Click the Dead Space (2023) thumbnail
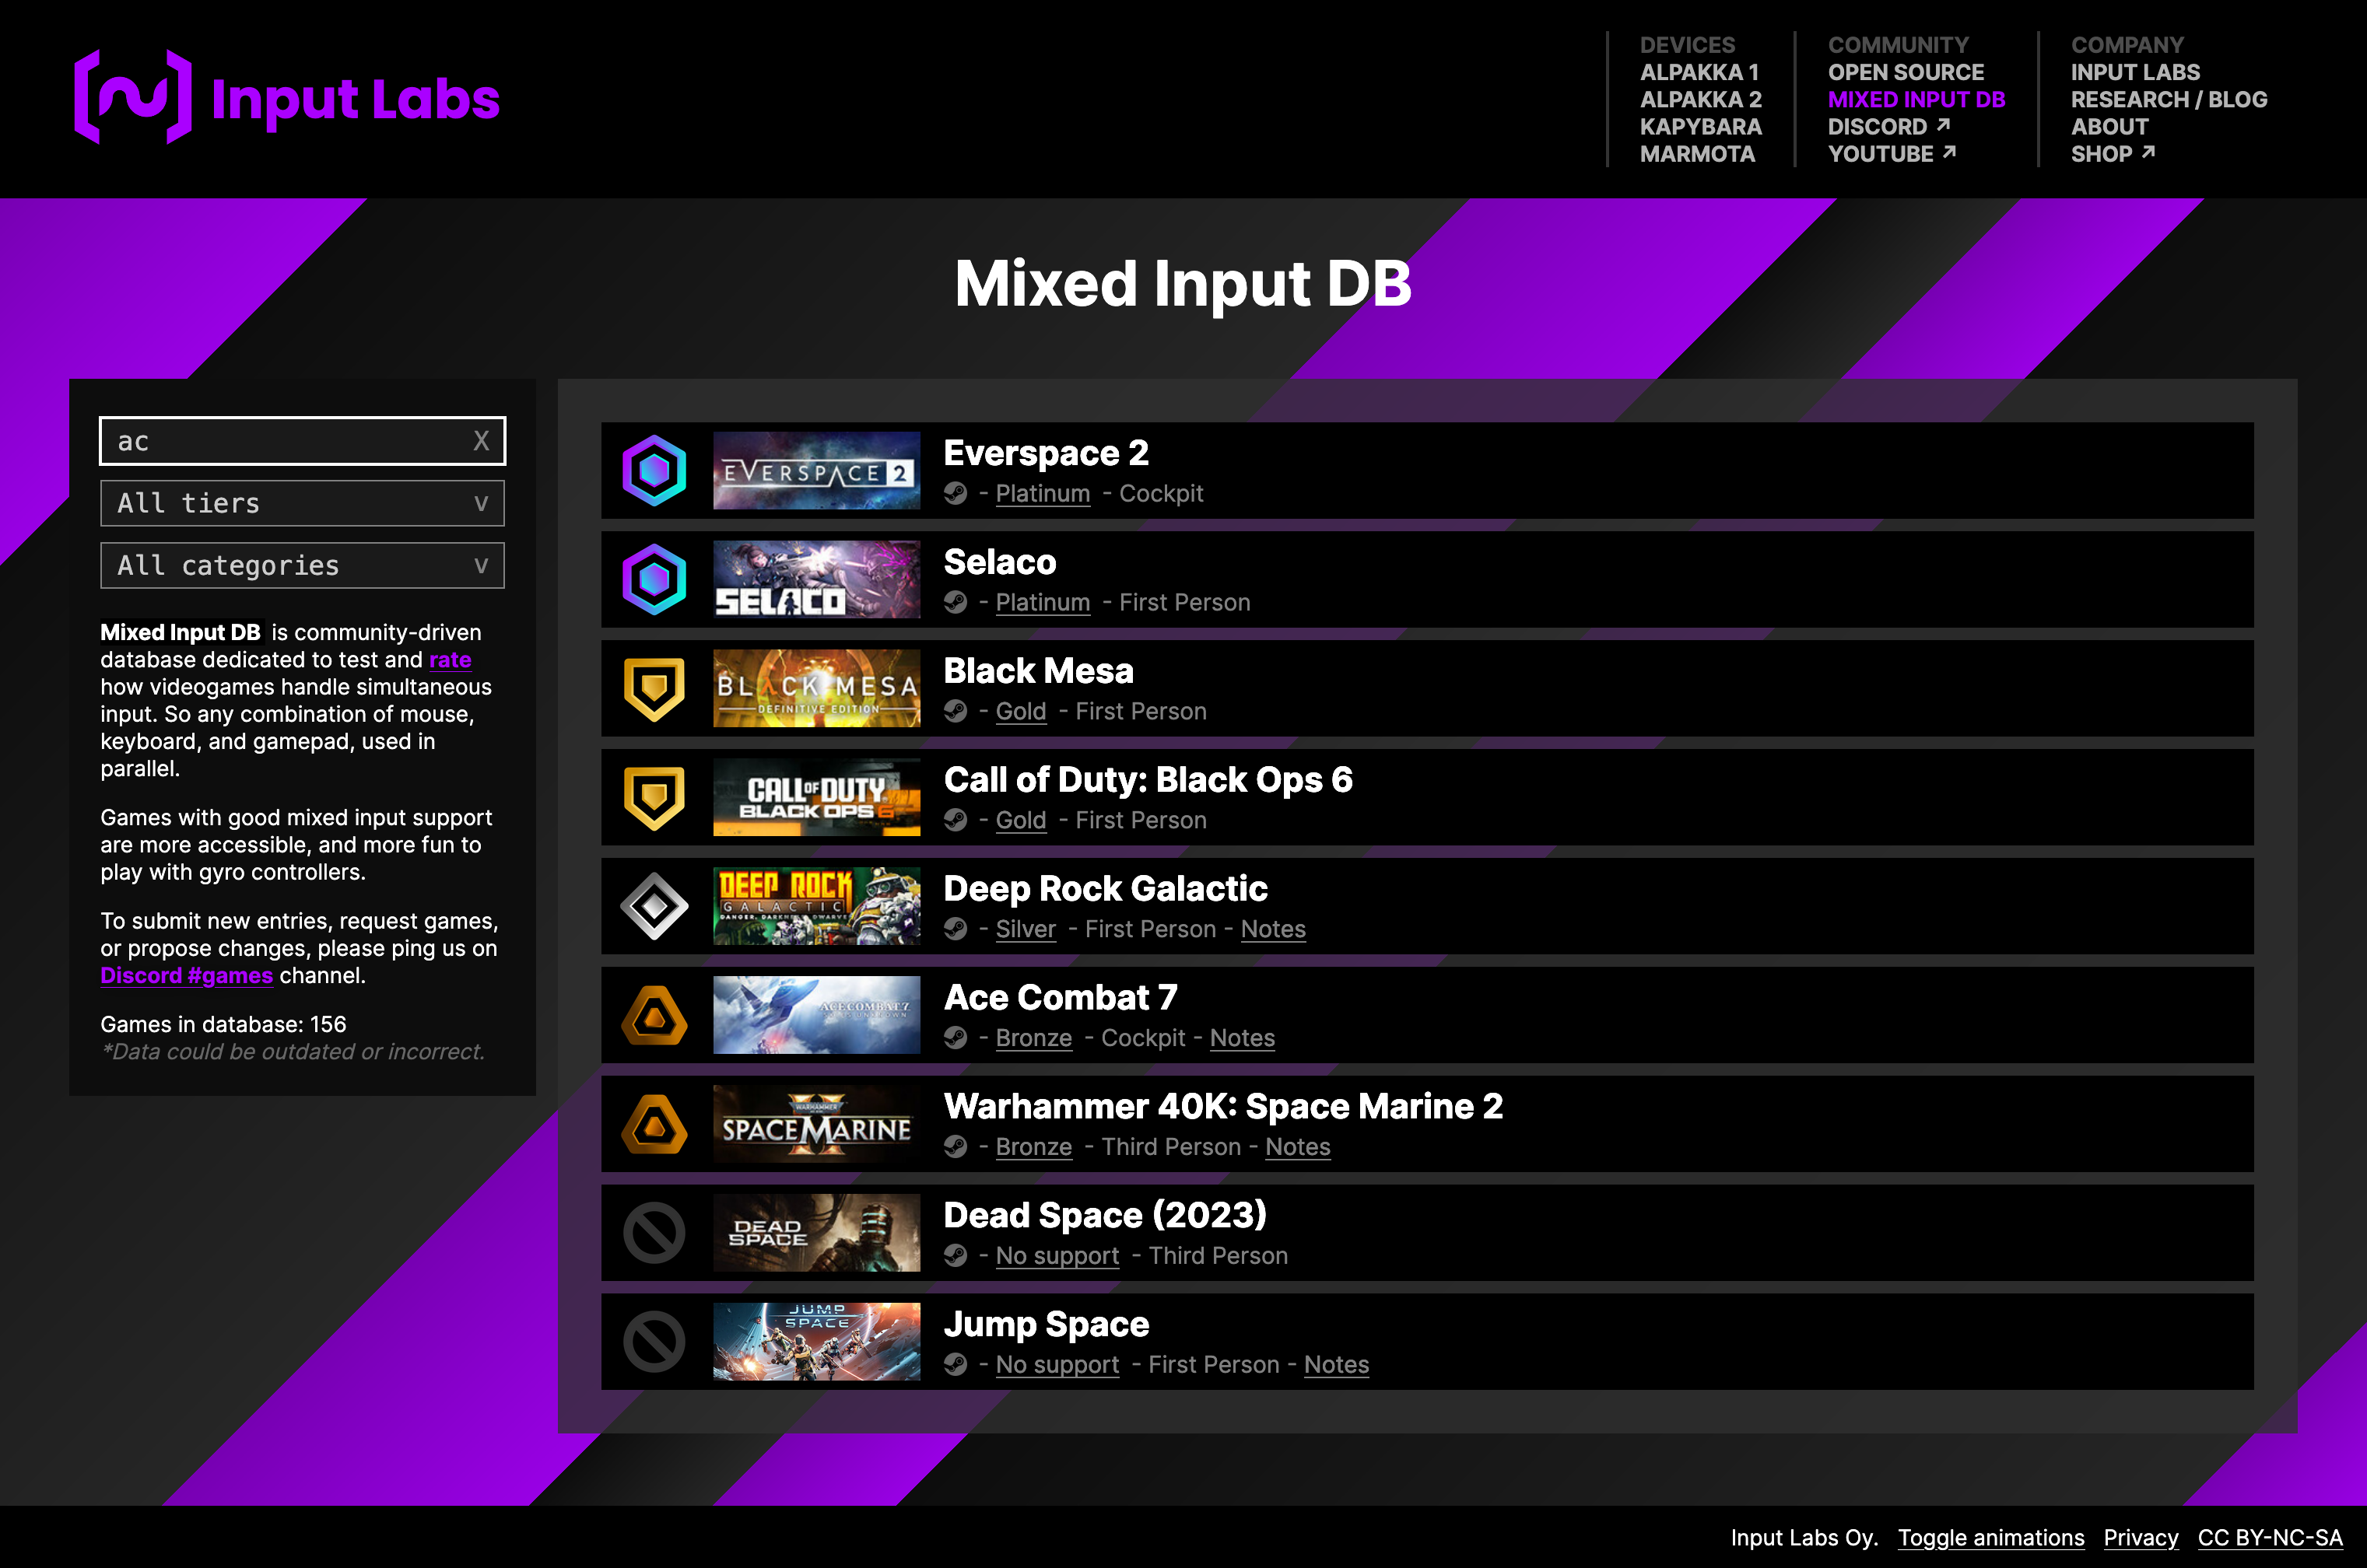This screenshot has width=2367, height=1568. point(816,1233)
